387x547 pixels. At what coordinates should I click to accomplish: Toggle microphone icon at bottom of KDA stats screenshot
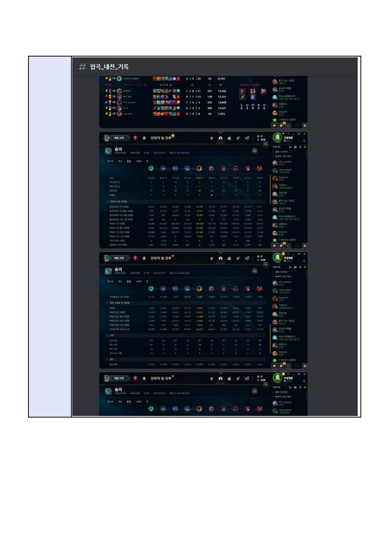pos(288,246)
